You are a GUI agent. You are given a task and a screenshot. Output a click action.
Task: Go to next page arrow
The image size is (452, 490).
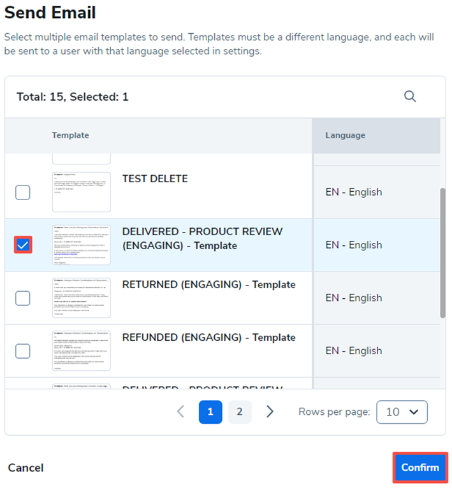coord(270,412)
